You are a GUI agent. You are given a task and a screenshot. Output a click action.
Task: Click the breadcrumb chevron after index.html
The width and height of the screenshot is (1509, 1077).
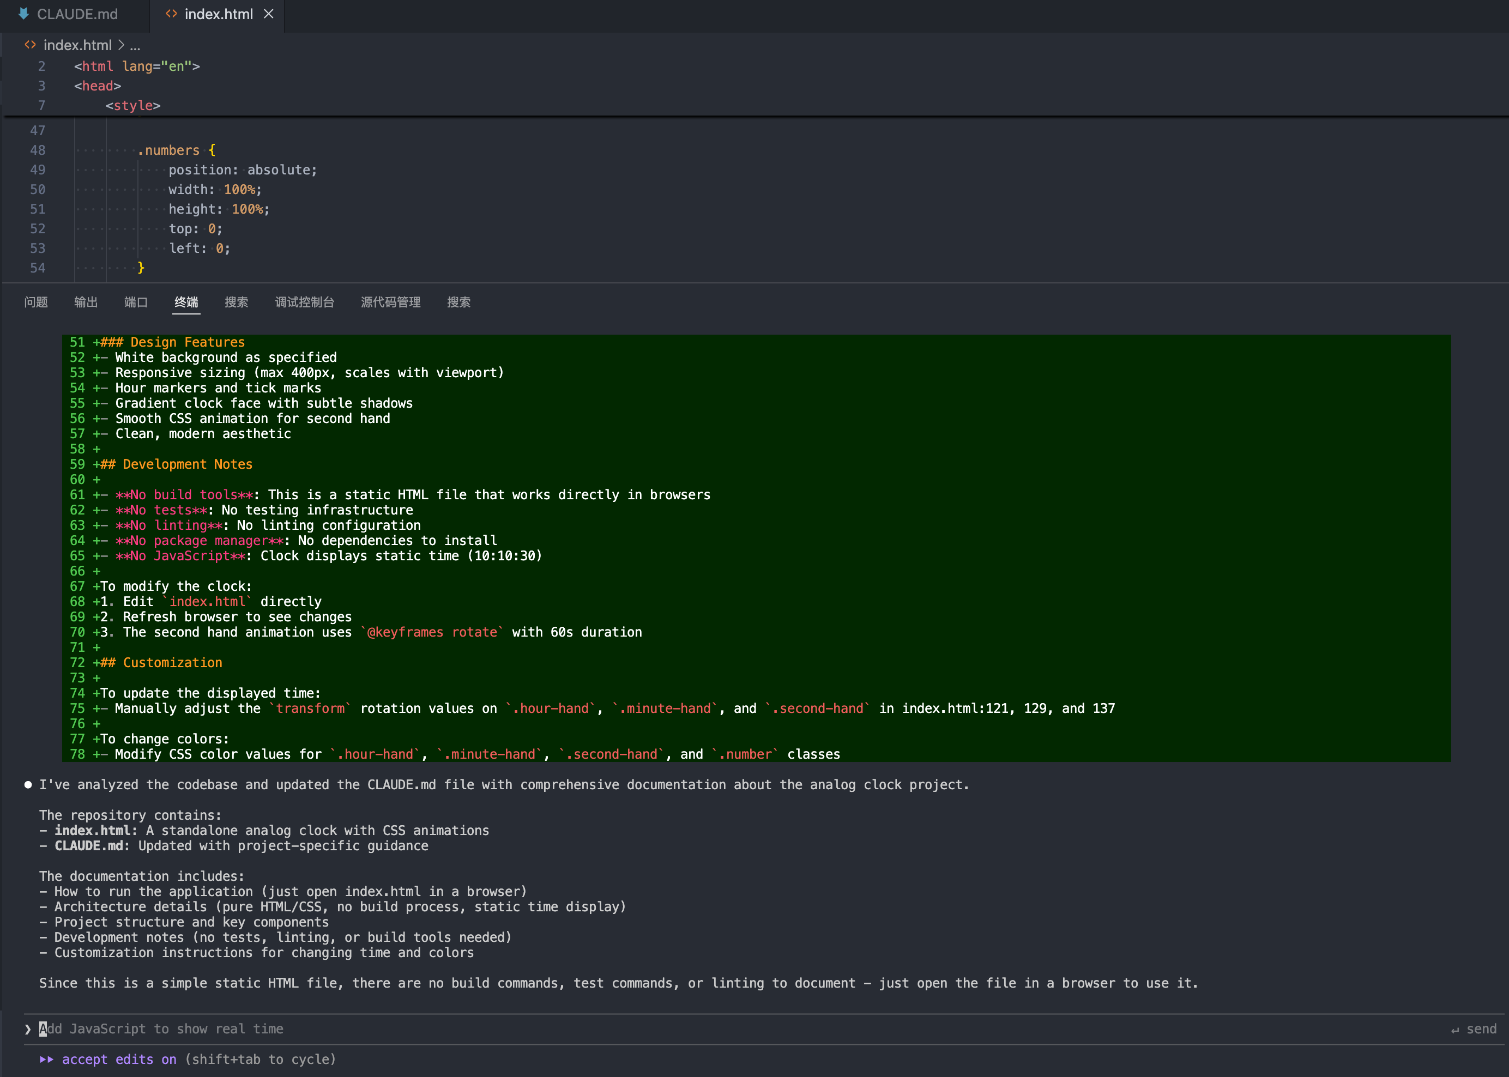point(120,45)
